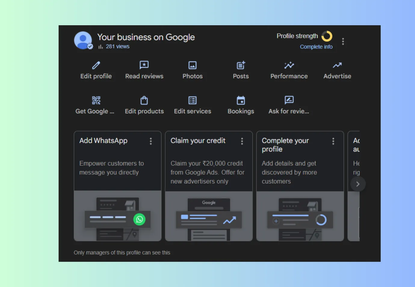
Task: Open Complete your profile card options menu
Action: pos(333,141)
